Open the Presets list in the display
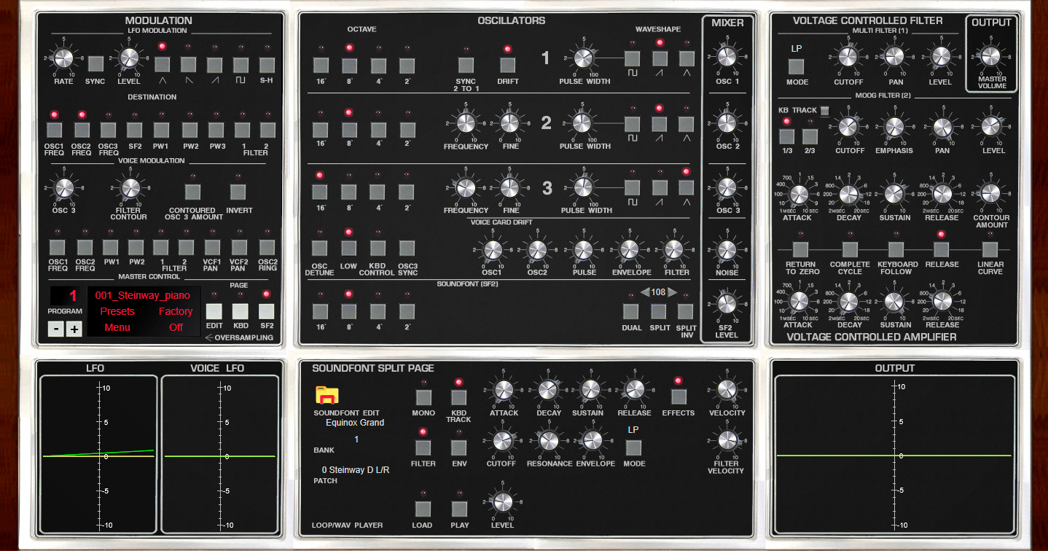 117,311
